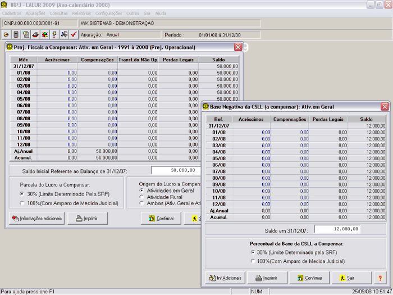393x295 pixels.
Task: Click the pie chart toolbar icon
Action: 45,35
